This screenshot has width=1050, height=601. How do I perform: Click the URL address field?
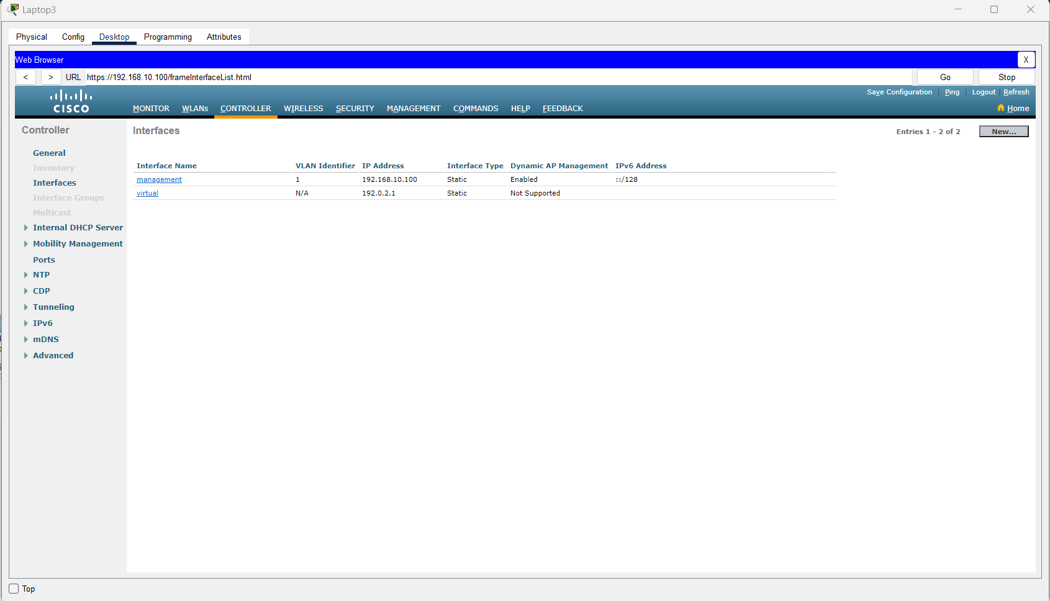[497, 77]
